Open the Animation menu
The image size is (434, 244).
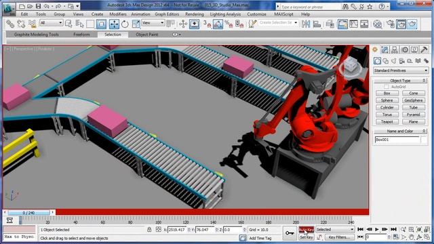pos(140,14)
